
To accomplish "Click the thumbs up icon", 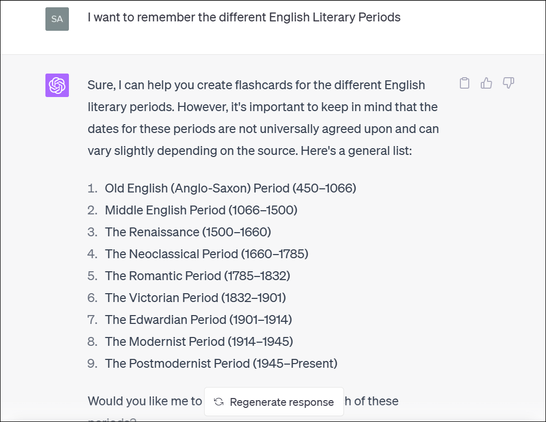I will tap(486, 83).
